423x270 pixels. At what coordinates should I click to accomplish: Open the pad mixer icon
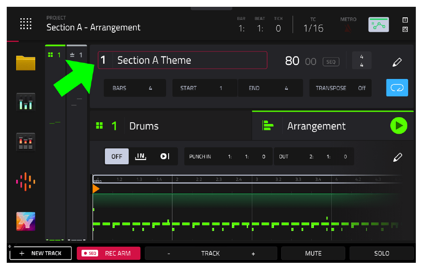25,142
